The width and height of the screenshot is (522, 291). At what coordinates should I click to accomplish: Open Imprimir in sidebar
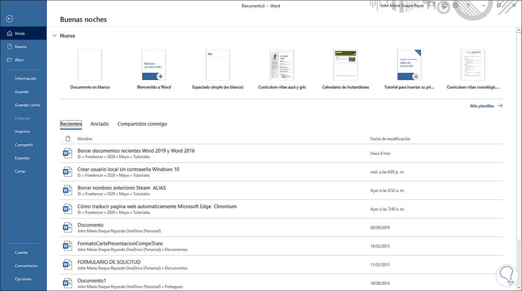23,131
